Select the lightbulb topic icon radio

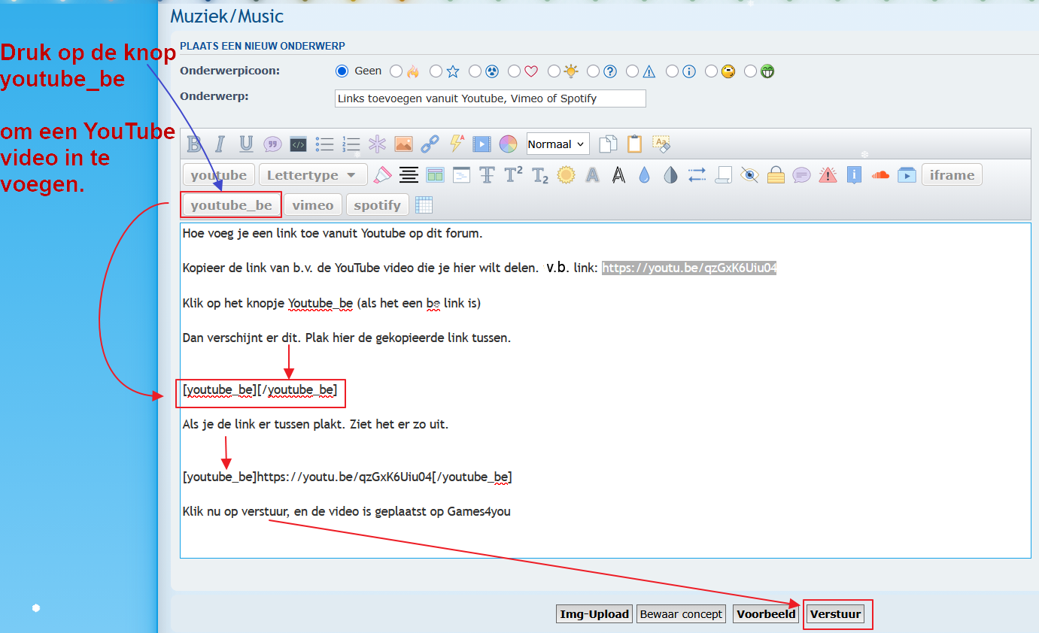(554, 71)
